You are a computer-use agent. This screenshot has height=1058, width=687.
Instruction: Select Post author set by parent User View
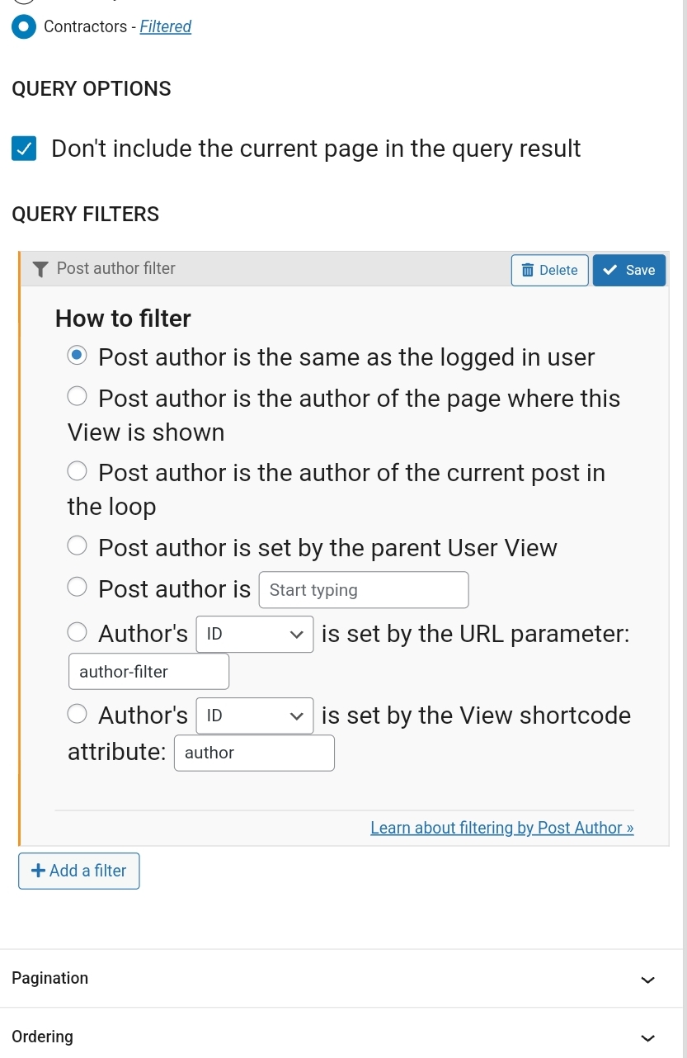point(77,546)
